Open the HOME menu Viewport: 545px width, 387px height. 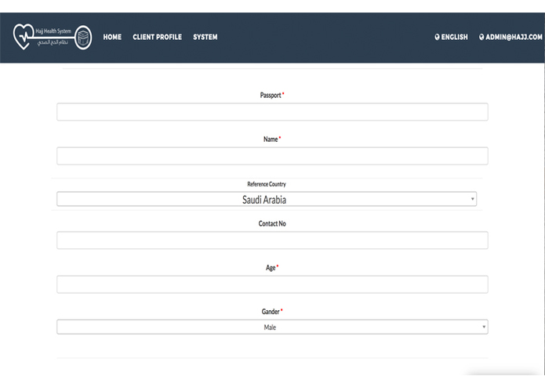[x=112, y=37]
